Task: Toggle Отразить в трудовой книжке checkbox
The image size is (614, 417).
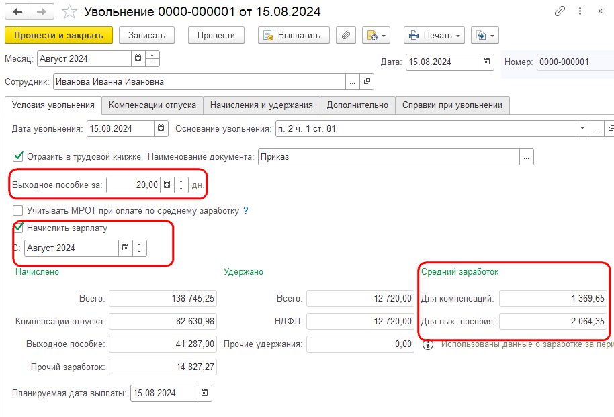Action: [18, 156]
